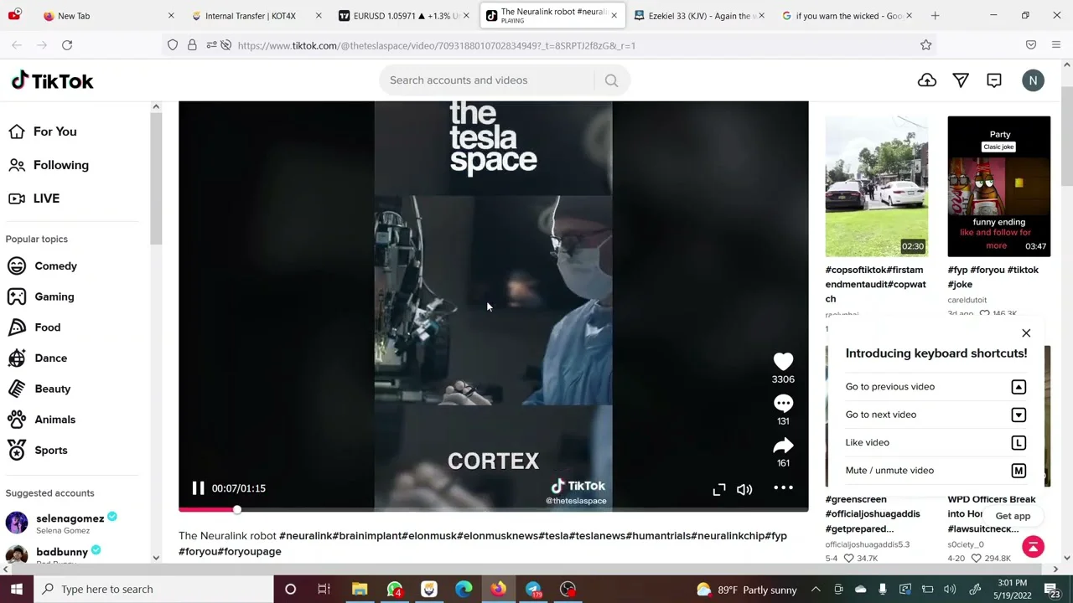This screenshot has width=1073, height=603.
Task: Select the Dance topic
Action: coord(37,358)
